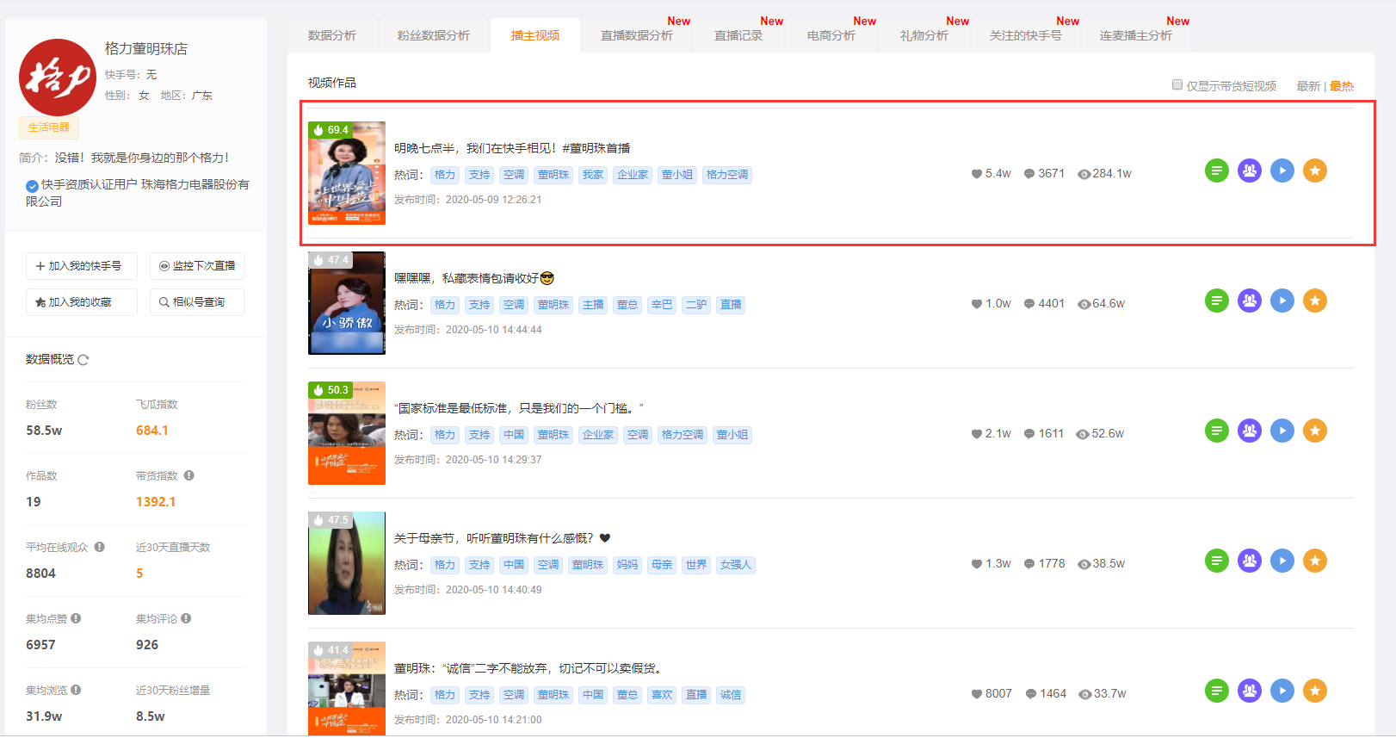Click 监控下次直播 button
This screenshot has width=1396, height=738.
(197, 266)
